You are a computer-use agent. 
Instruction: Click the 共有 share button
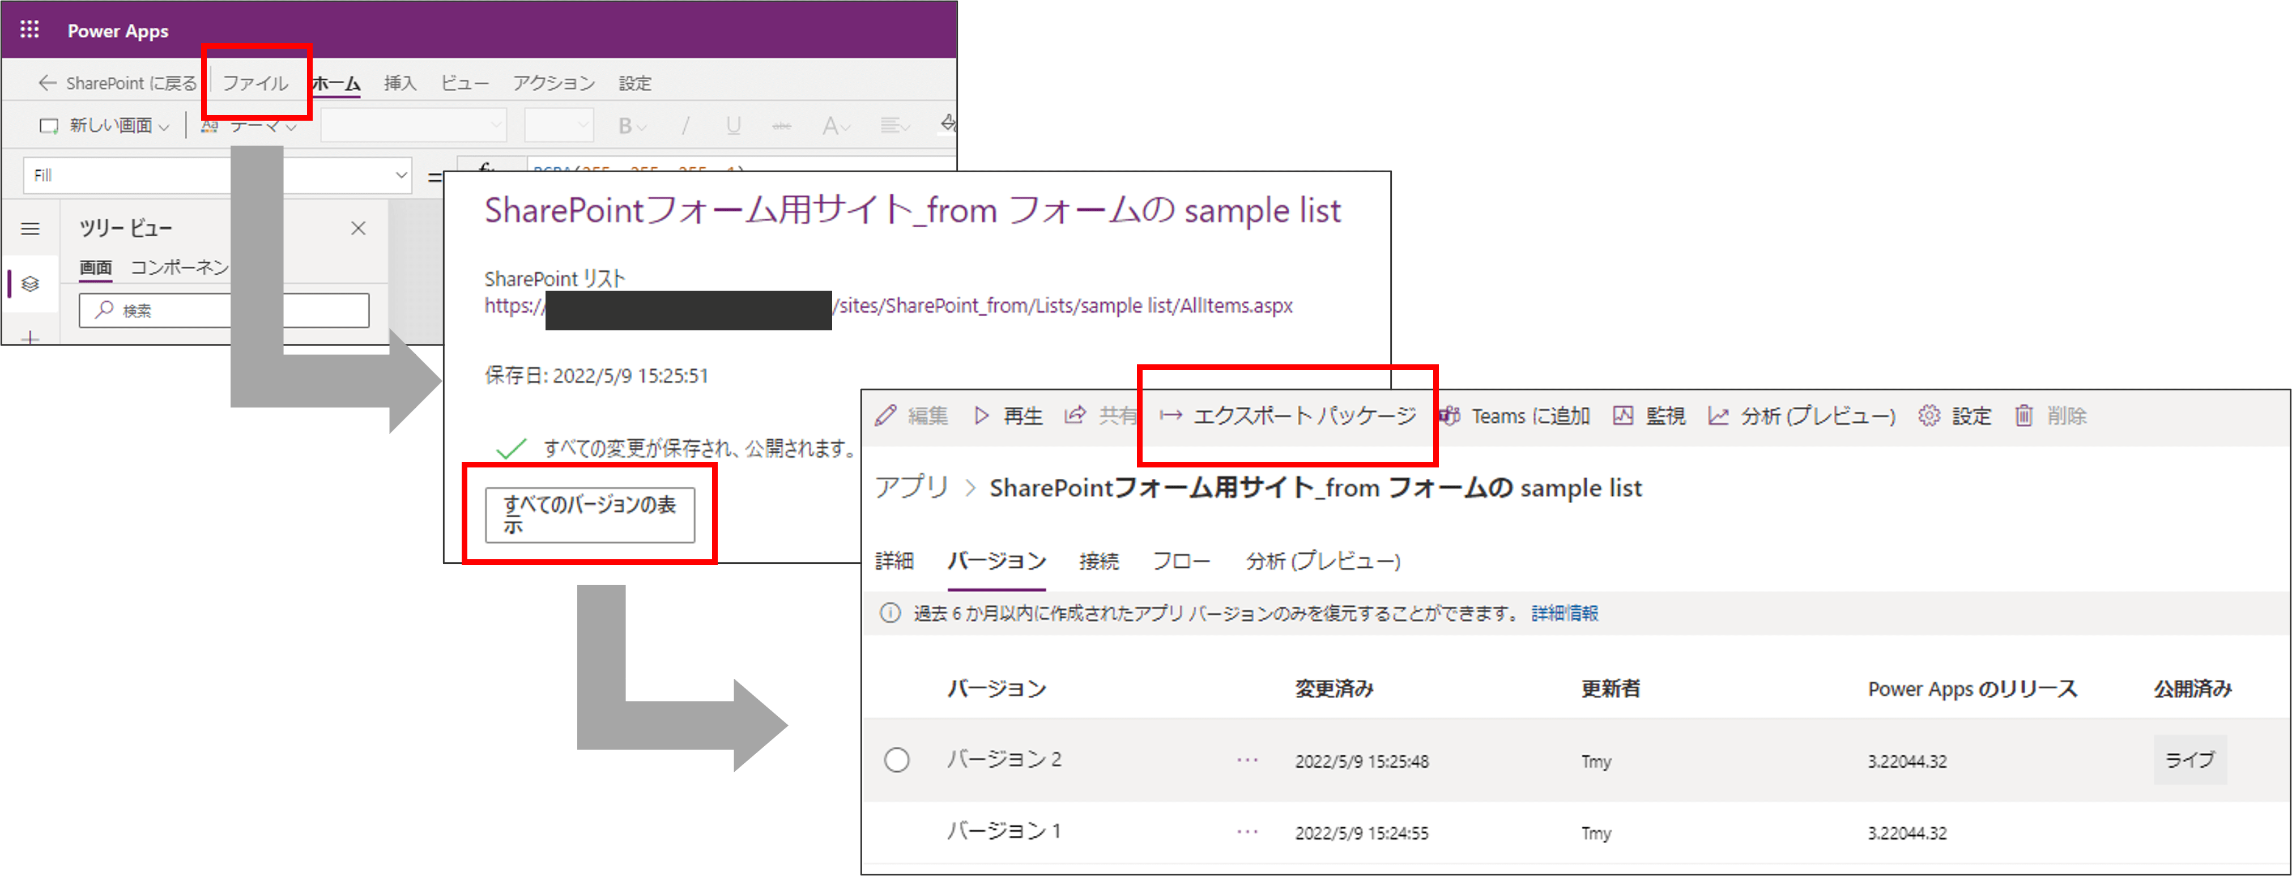(x=1101, y=416)
